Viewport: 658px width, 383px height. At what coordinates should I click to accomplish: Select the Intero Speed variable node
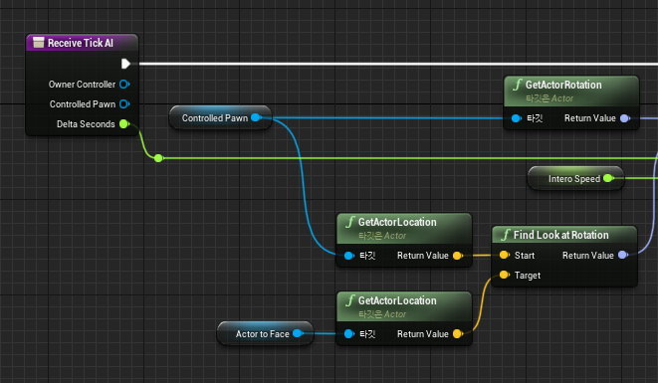pos(575,179)
